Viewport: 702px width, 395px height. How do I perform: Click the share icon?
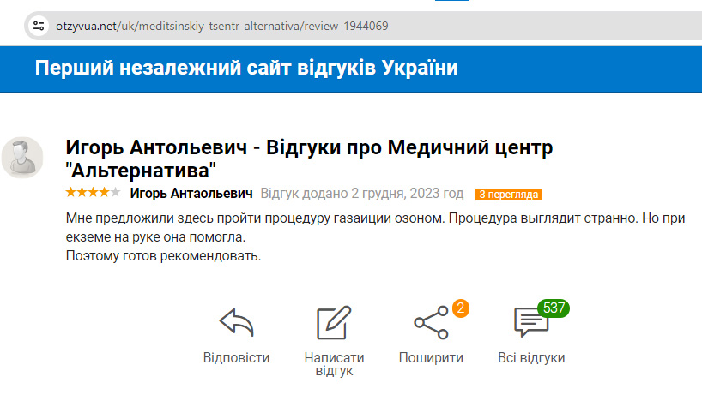pos(431,322)
